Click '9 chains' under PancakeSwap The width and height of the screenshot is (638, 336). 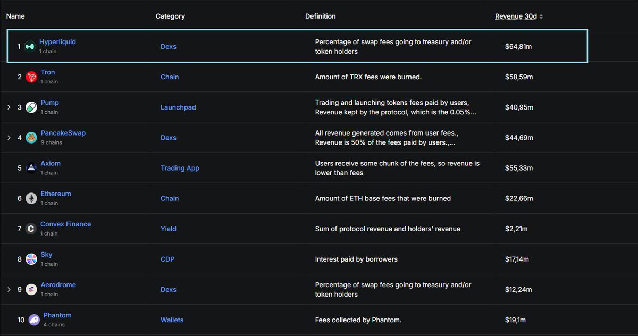point(51,142)
